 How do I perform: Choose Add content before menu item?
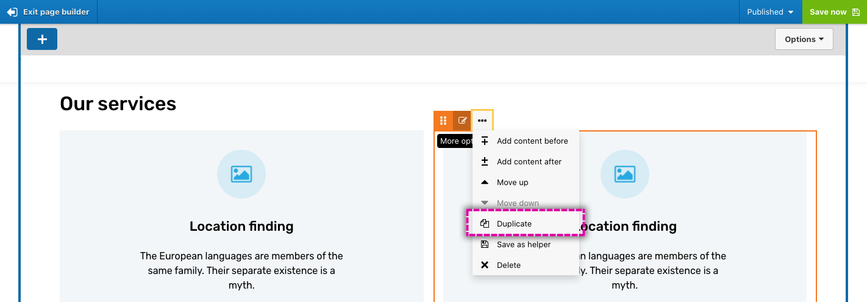click(532, 141)
